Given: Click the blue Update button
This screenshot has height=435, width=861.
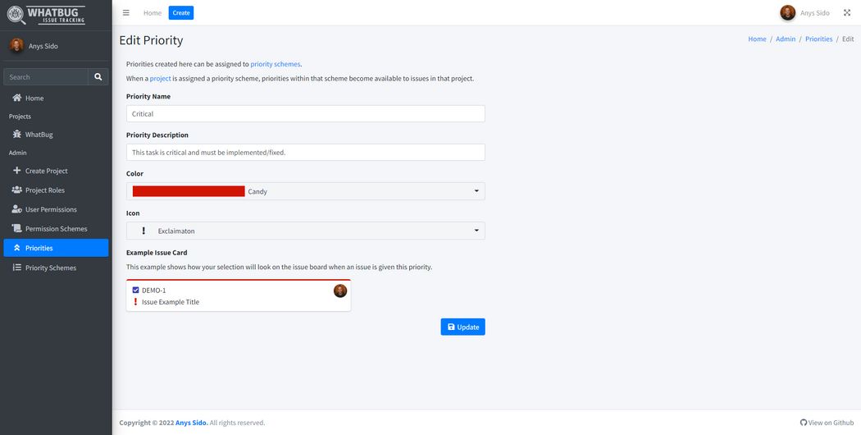Looking at the screenshot, I should pos(462,327).
